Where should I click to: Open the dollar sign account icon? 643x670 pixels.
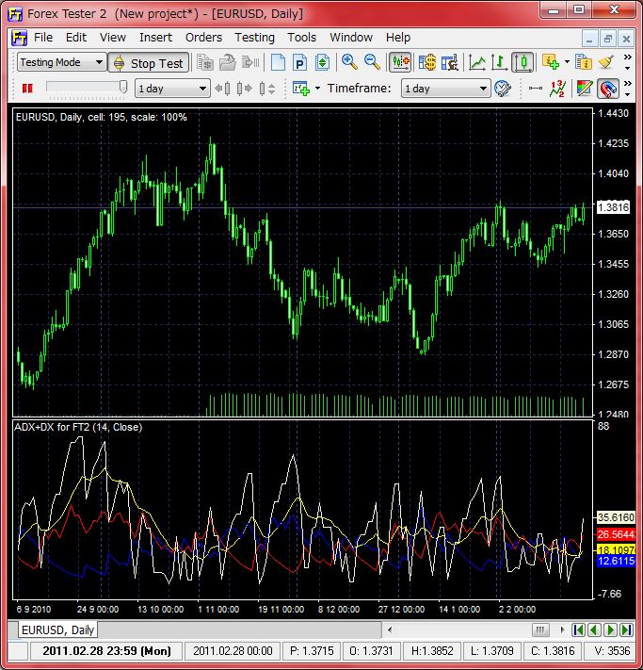coord(427,63)
